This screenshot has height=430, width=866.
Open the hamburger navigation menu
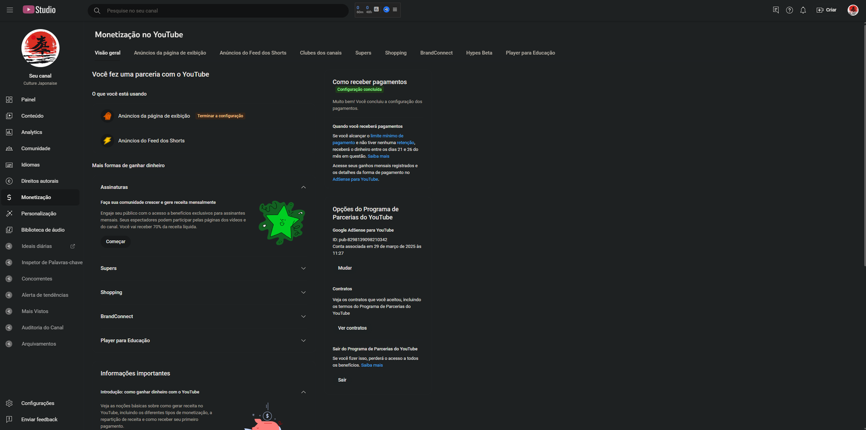(10, 10)
